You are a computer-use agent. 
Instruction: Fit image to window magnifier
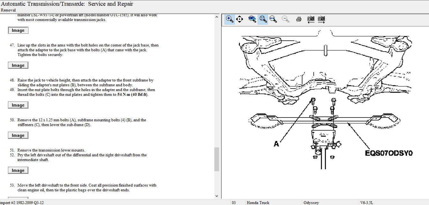point(263,19)
